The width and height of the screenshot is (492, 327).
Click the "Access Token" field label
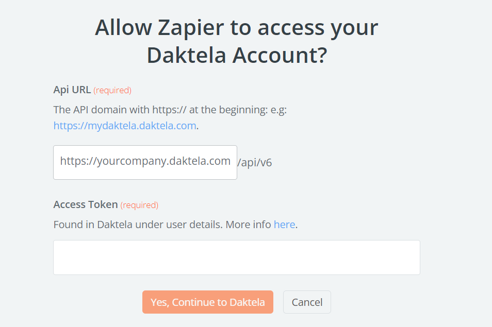pos(86,204)
